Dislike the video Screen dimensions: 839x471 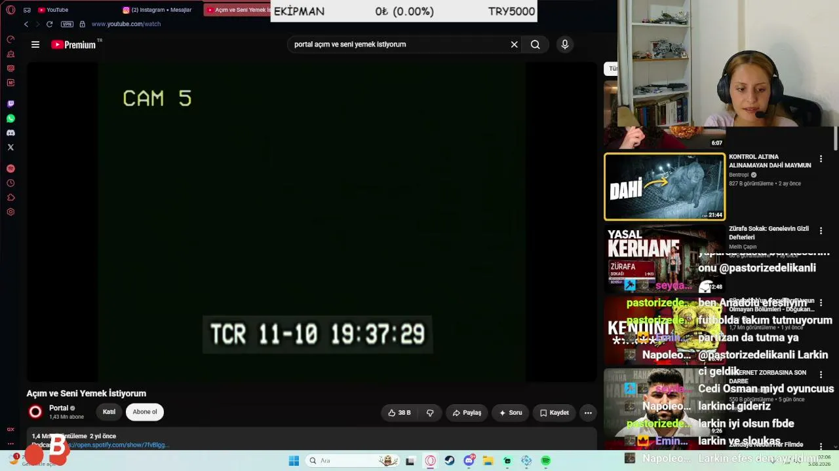[x=430, y=413]
